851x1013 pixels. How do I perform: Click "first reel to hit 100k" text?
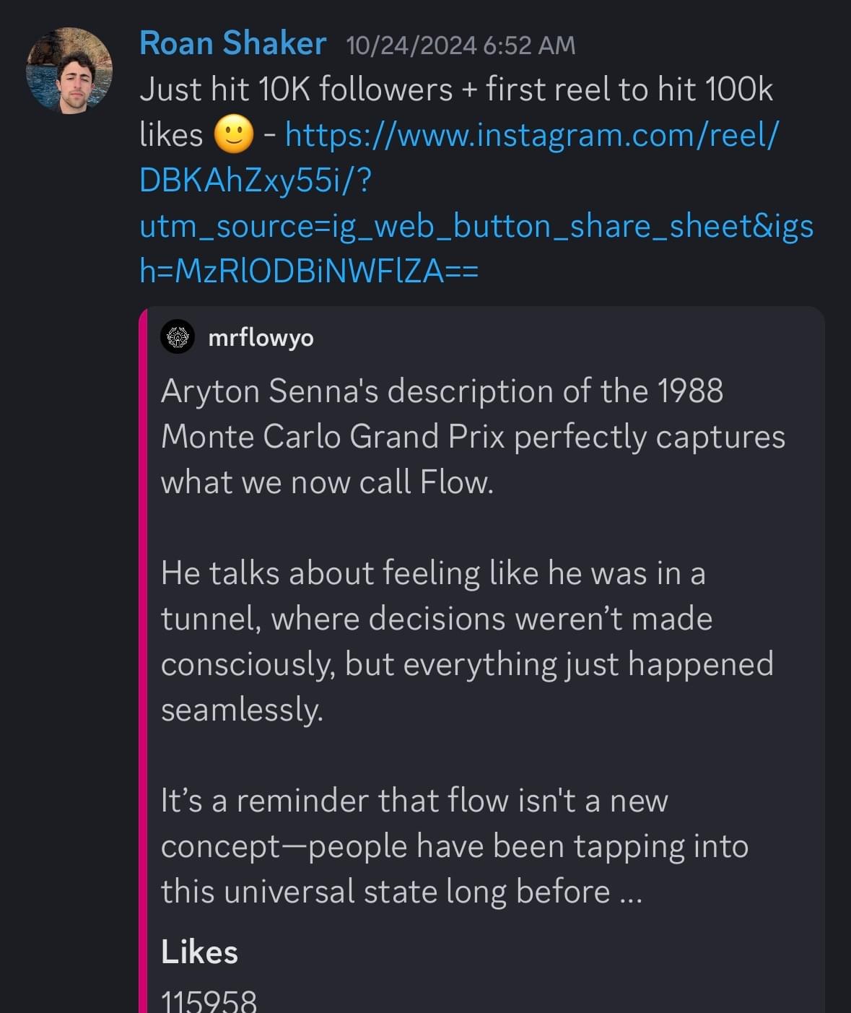(629, 90)
